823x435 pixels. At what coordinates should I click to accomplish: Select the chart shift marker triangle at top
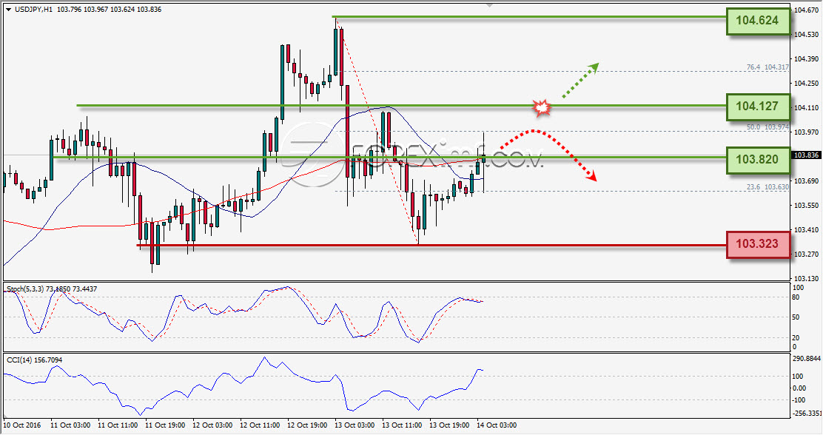pyautogui.click(x=488, y=5)
